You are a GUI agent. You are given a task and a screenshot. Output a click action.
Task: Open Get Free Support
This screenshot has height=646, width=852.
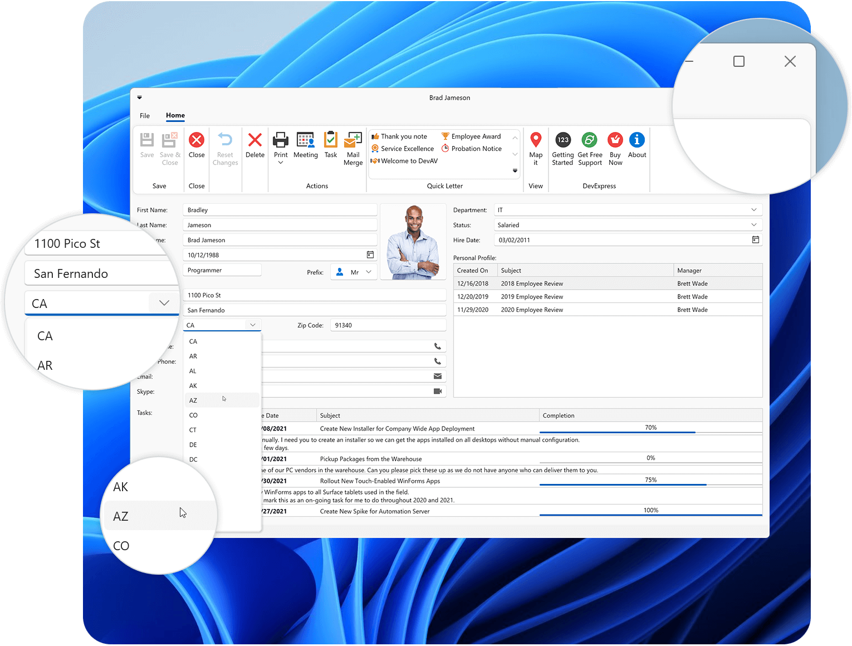pos(590,148)
